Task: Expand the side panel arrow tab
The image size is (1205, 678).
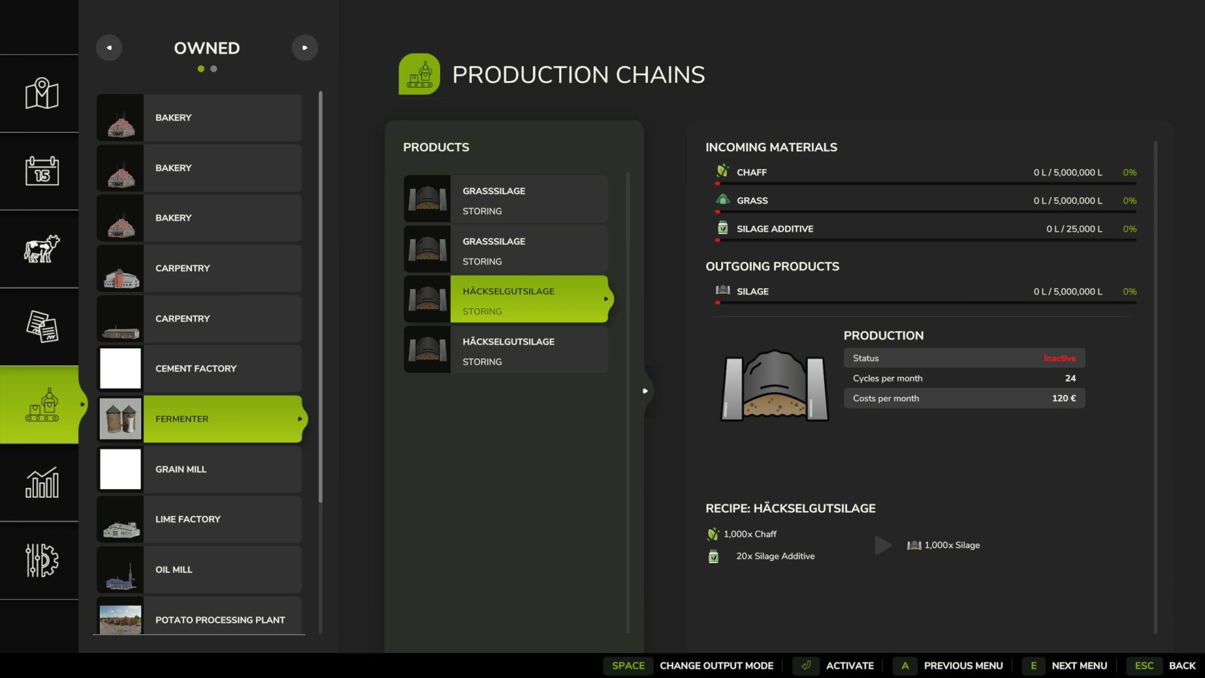Action: pos(645,390)
